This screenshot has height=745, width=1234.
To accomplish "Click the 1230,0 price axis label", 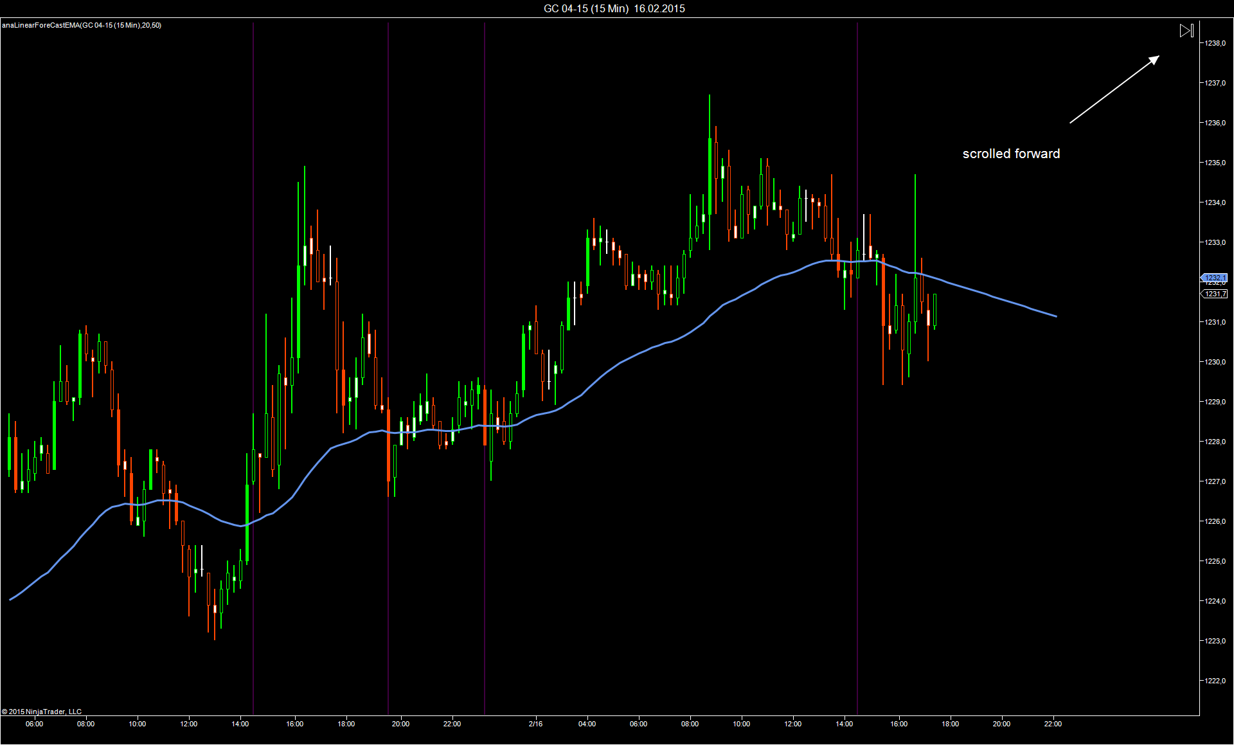I will click(1215, 362).
